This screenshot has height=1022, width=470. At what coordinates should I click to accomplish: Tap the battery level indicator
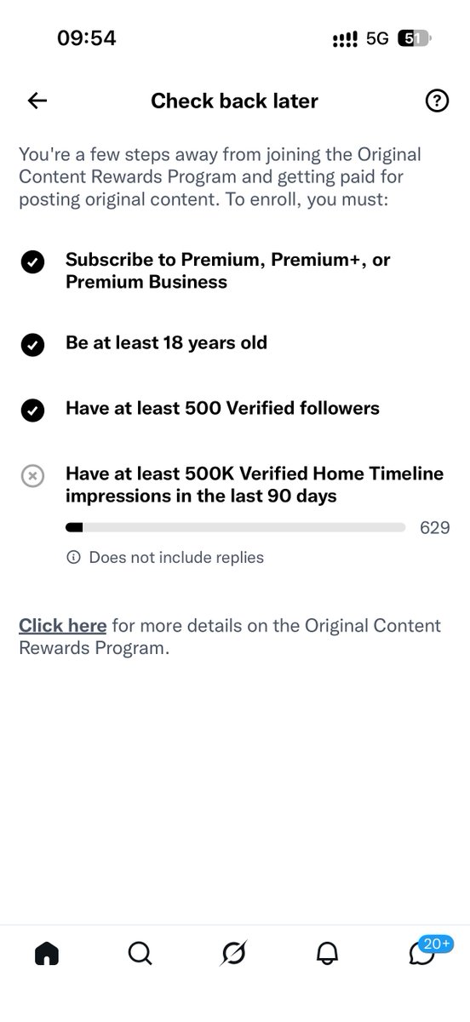[415, 39]
